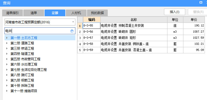Click code cell 8-3-55

(92, 26)
